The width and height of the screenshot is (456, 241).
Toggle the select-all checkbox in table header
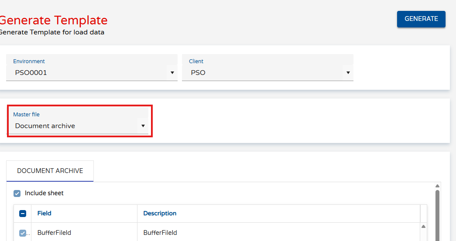coord(23,214)
